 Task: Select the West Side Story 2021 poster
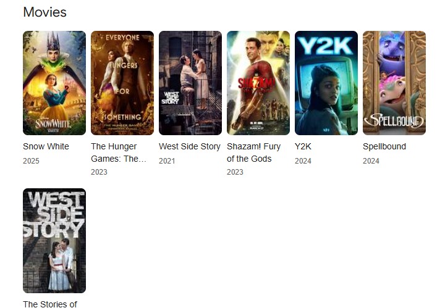(x=190, y=83)
